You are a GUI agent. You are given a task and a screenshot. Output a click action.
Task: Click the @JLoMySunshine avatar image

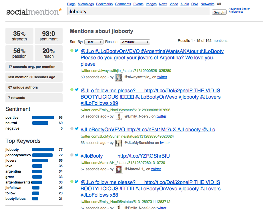coord(119,143)
